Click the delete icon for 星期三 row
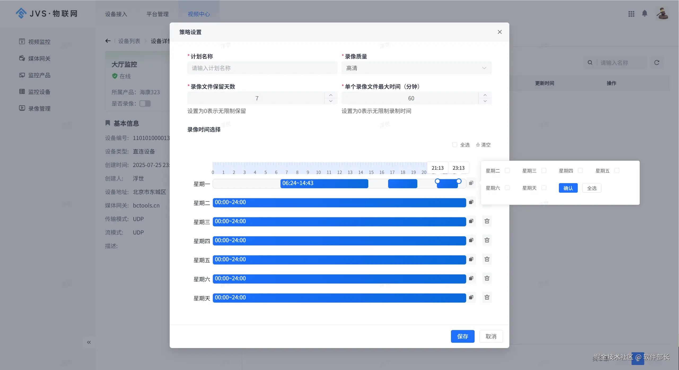 (x=487, y=221)
